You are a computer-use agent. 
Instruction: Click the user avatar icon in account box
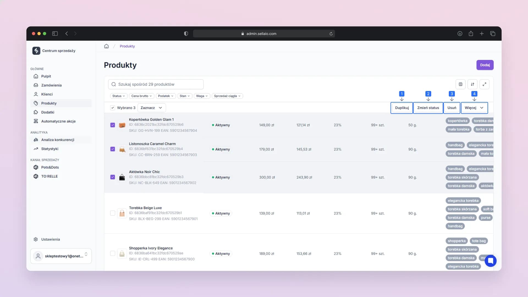[x=38, y=256]
